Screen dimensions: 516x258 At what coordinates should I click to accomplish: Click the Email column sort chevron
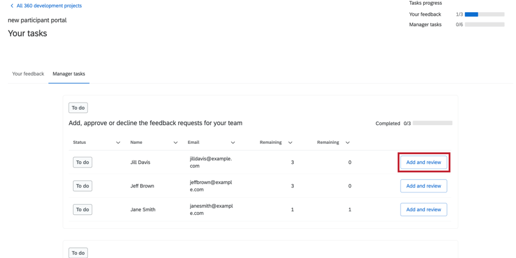point(233,143)
